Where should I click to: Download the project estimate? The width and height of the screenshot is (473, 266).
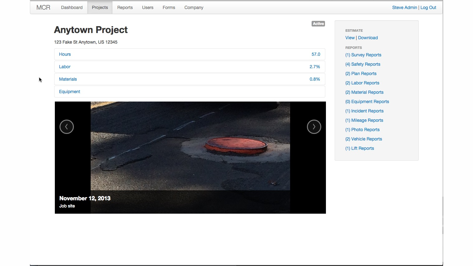[x=368, y=38]
